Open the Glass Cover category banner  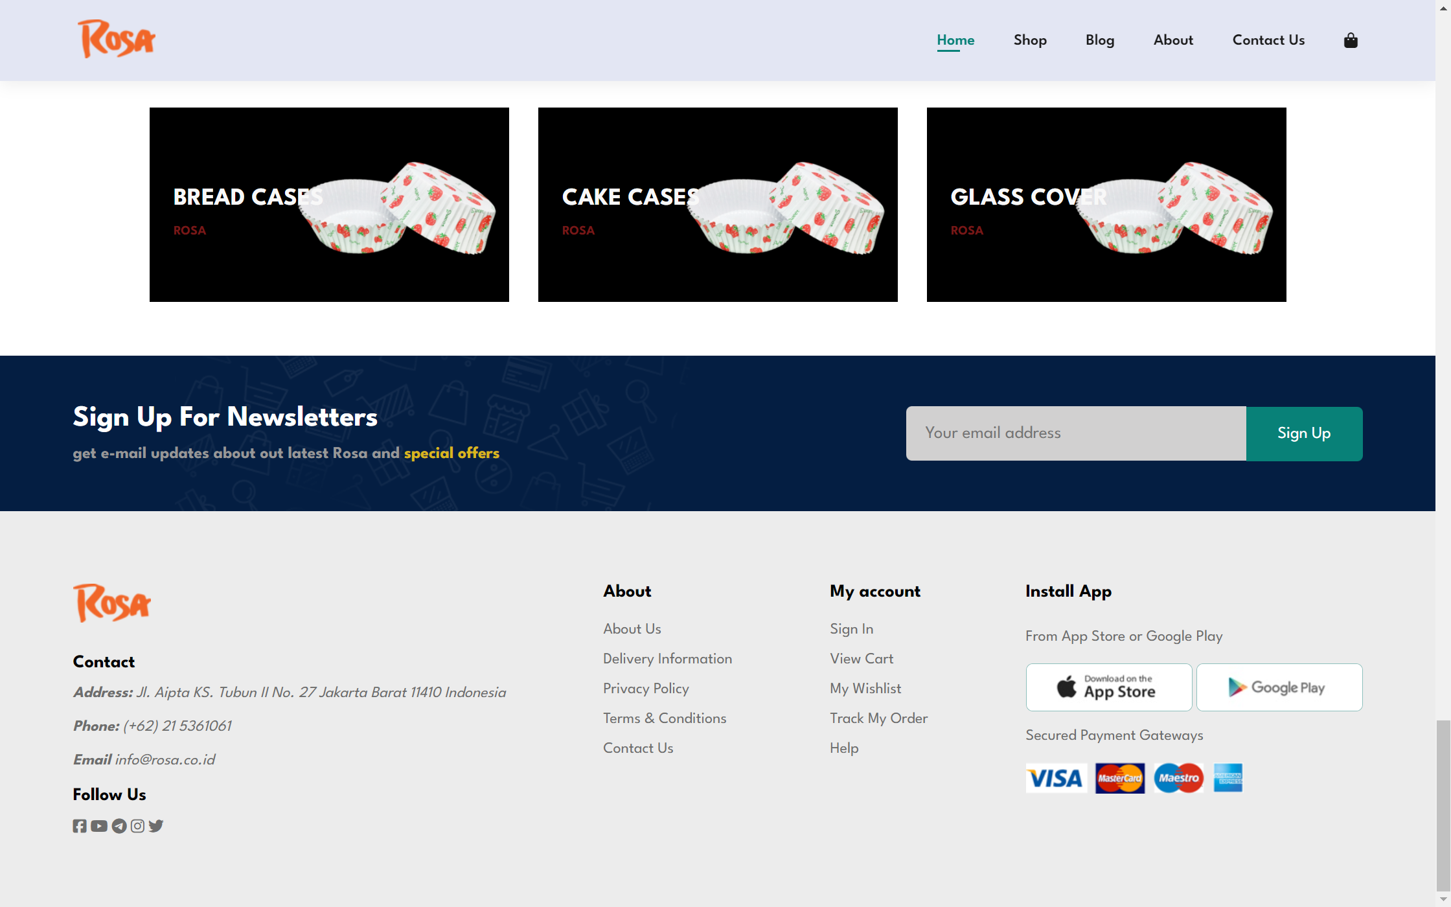[x=1106, y=205]
